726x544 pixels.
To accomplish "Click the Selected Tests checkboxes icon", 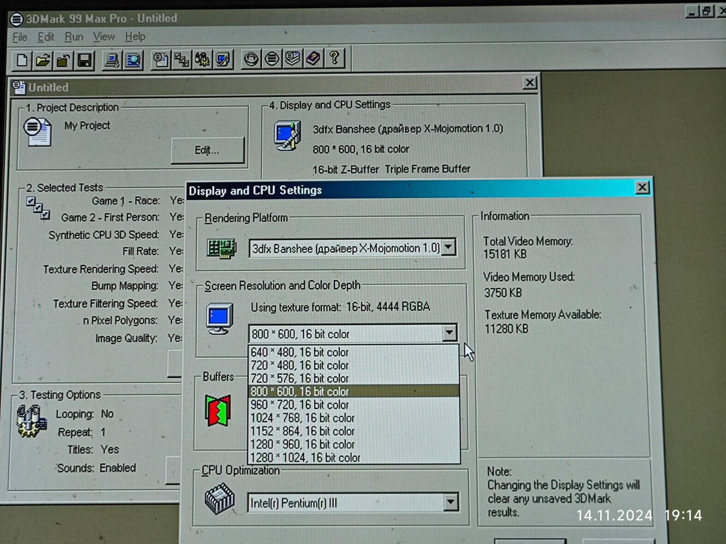I will (38, 208).
